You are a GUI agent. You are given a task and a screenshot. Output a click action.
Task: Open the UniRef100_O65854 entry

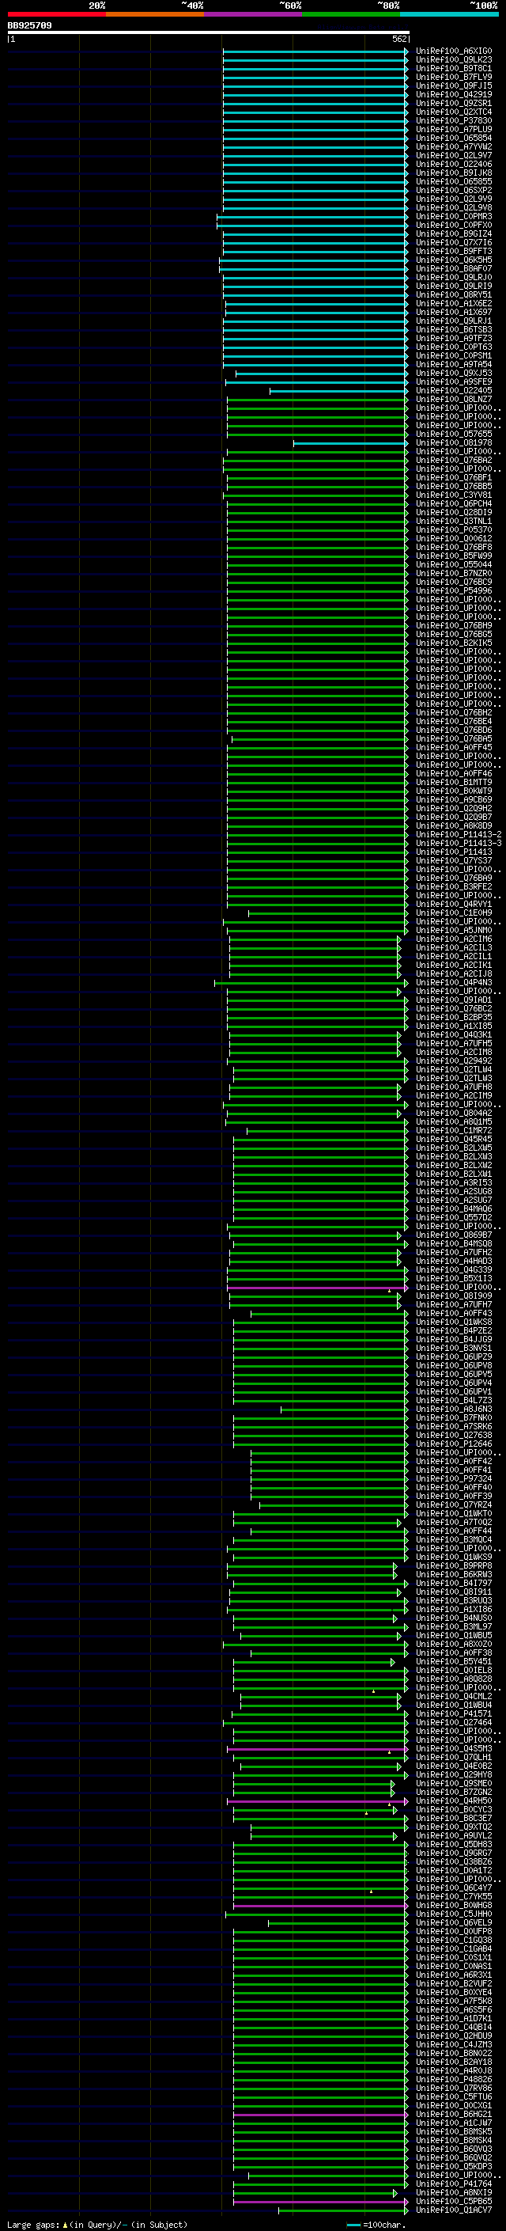point(454,138)
